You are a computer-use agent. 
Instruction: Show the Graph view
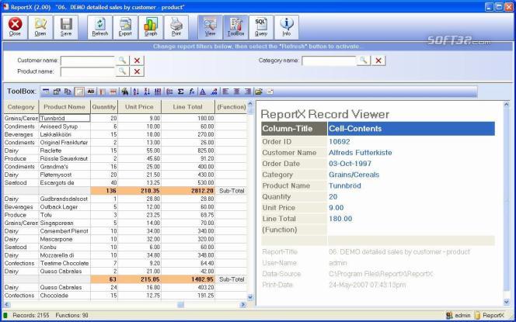click(151, 27)
